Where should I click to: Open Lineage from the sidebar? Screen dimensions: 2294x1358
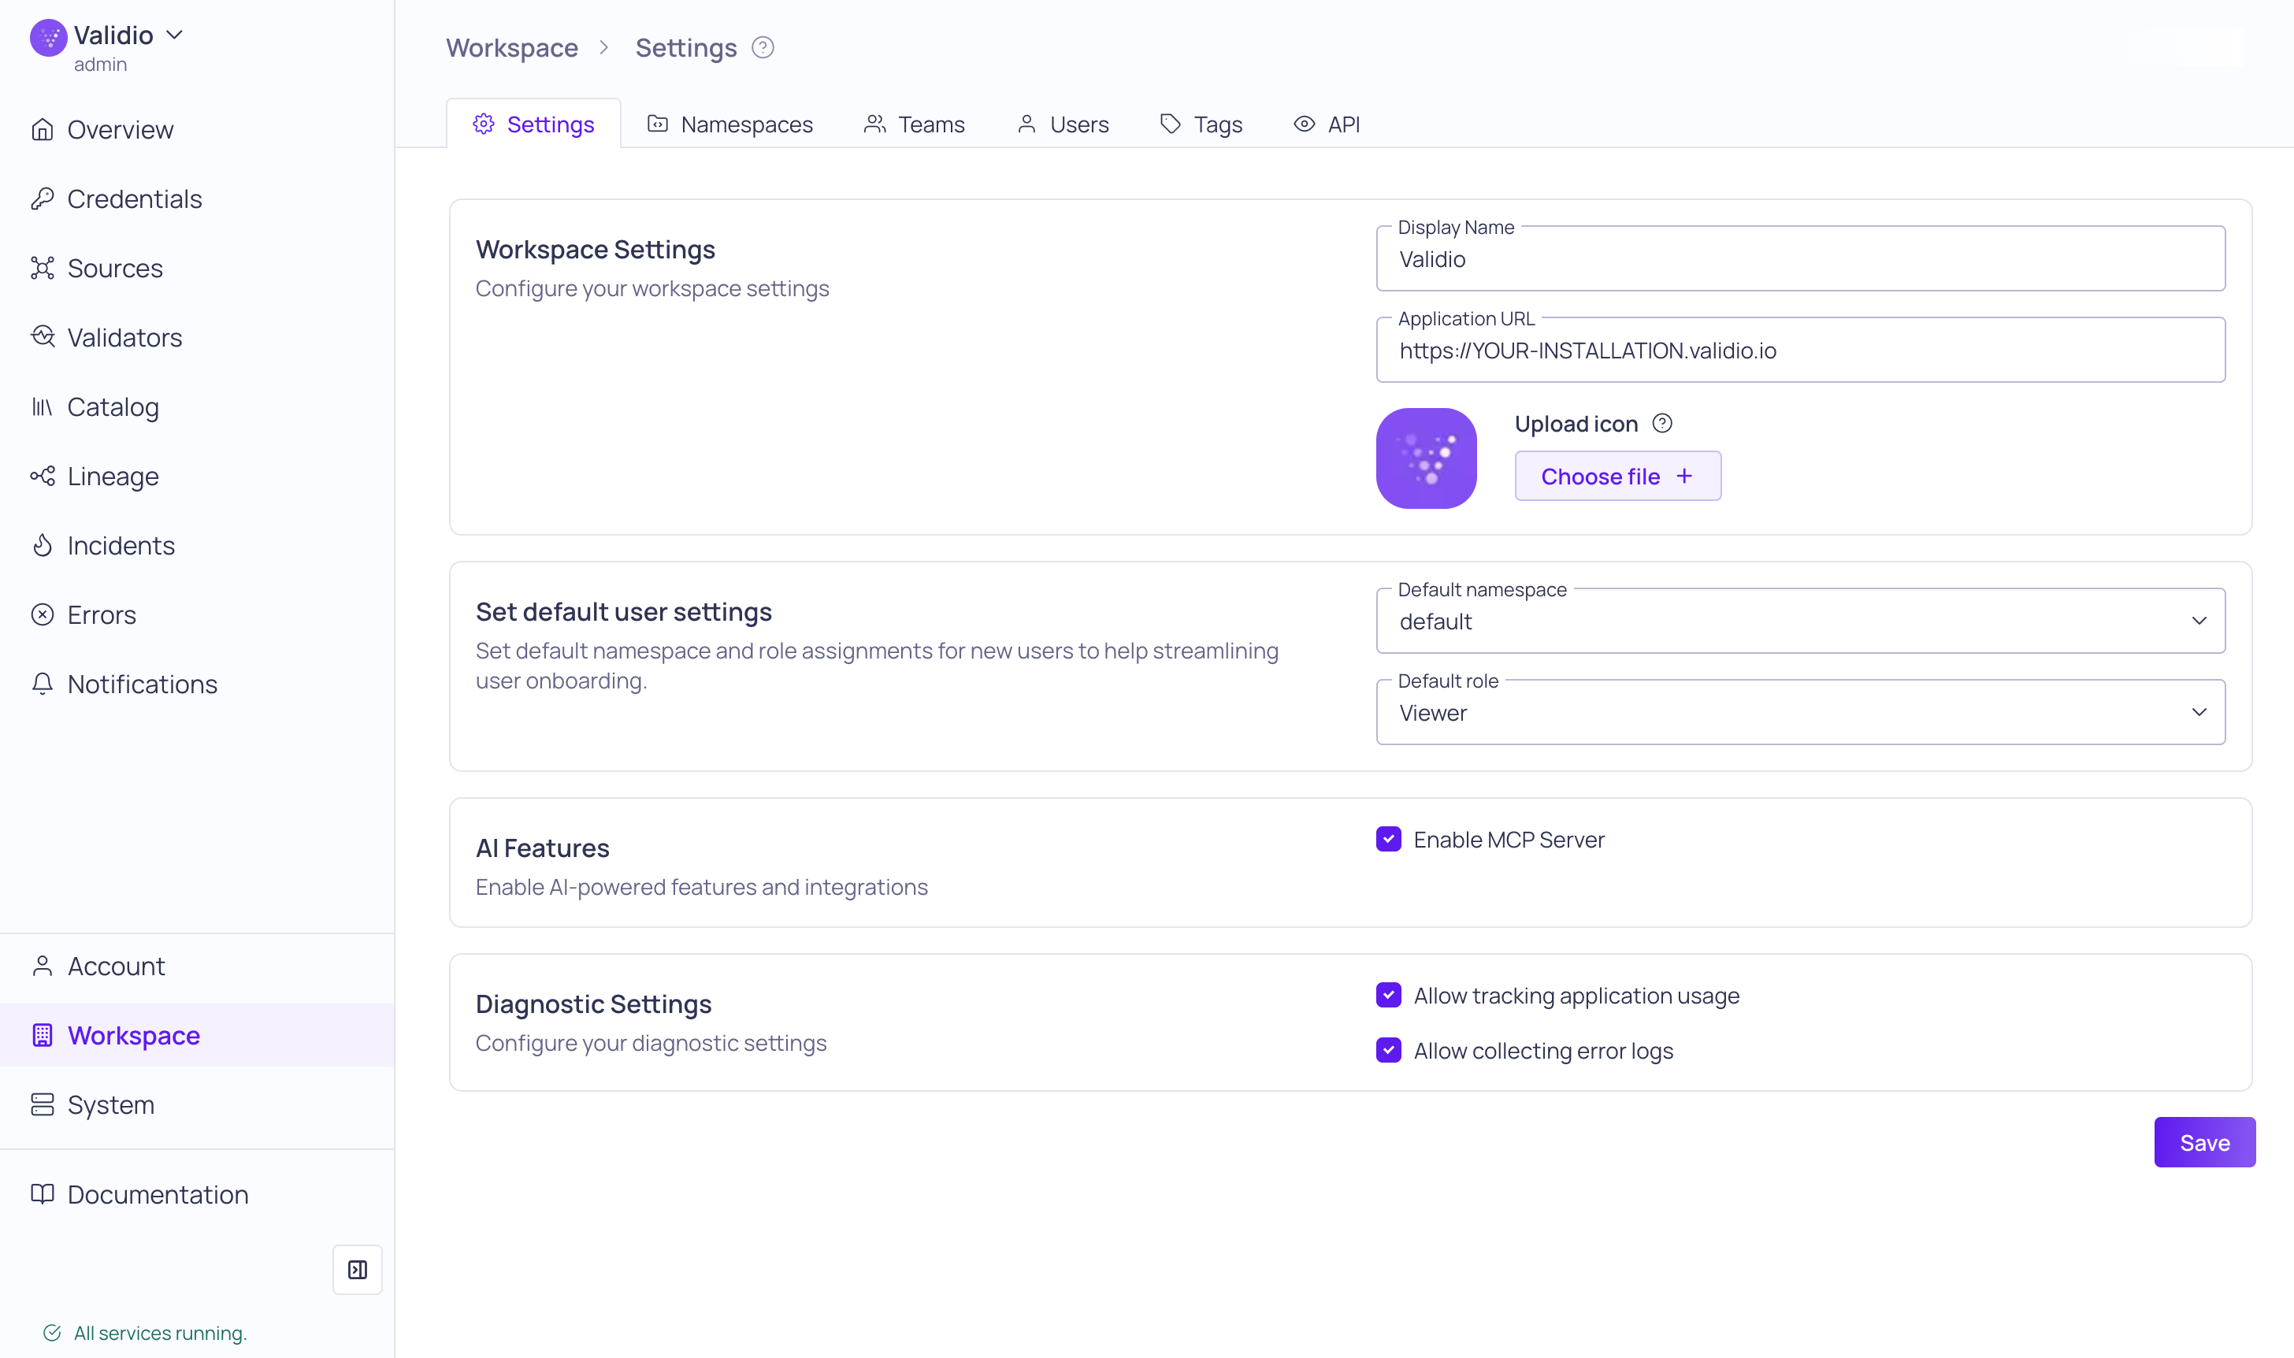[113, 476]
